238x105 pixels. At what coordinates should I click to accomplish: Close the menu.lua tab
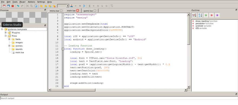pyautogui.click(x=61, y=11)
